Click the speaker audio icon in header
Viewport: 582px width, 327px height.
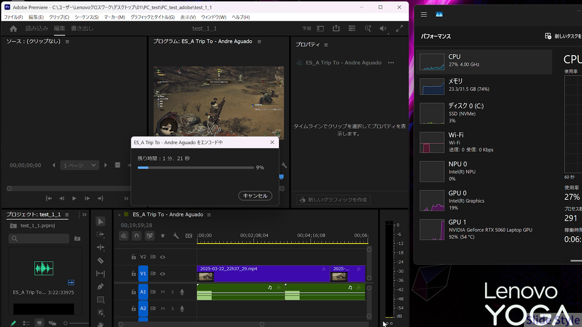pyautogui.click(x=383, y=29)
